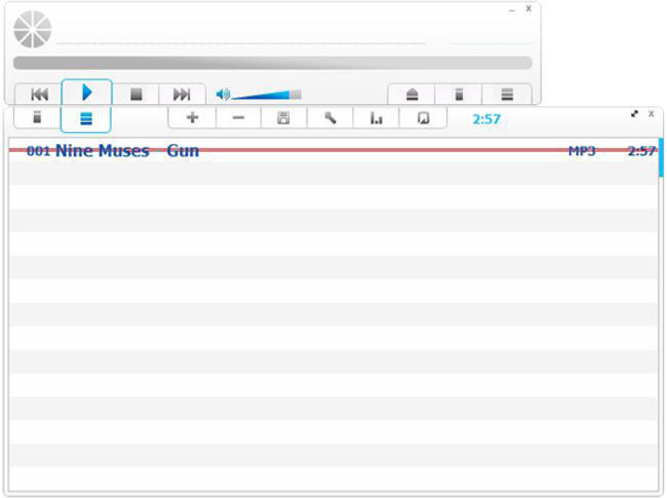Click the previous track button

(x=39, y=94)
